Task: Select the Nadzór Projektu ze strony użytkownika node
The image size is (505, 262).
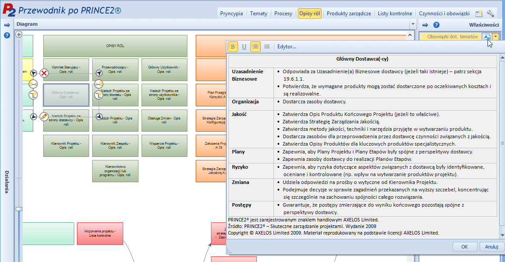Action: click(x=164, y=95)
